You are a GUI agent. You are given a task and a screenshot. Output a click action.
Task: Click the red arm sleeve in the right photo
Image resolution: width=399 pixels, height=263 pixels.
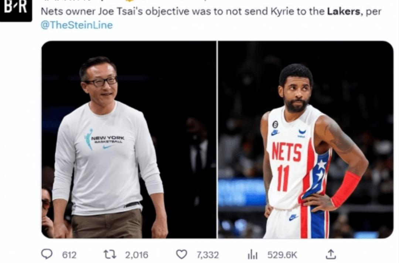click(346, 189)
